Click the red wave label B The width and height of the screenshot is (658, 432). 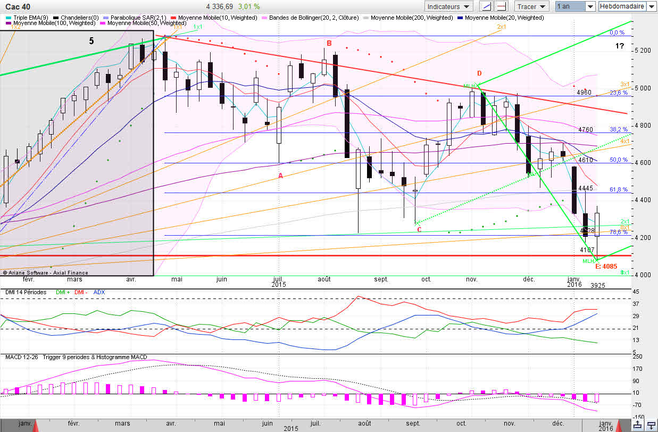coord(329,43)
